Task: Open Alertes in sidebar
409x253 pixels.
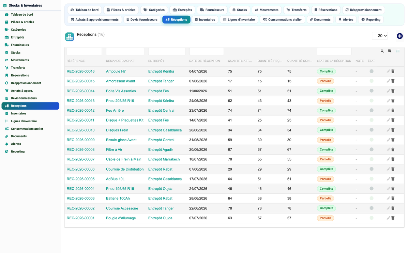Action: [x=30, y=144]
